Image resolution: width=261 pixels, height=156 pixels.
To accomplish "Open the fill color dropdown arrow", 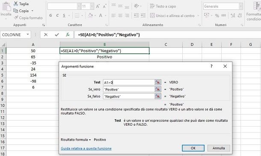I will click(x=95, y=16).
